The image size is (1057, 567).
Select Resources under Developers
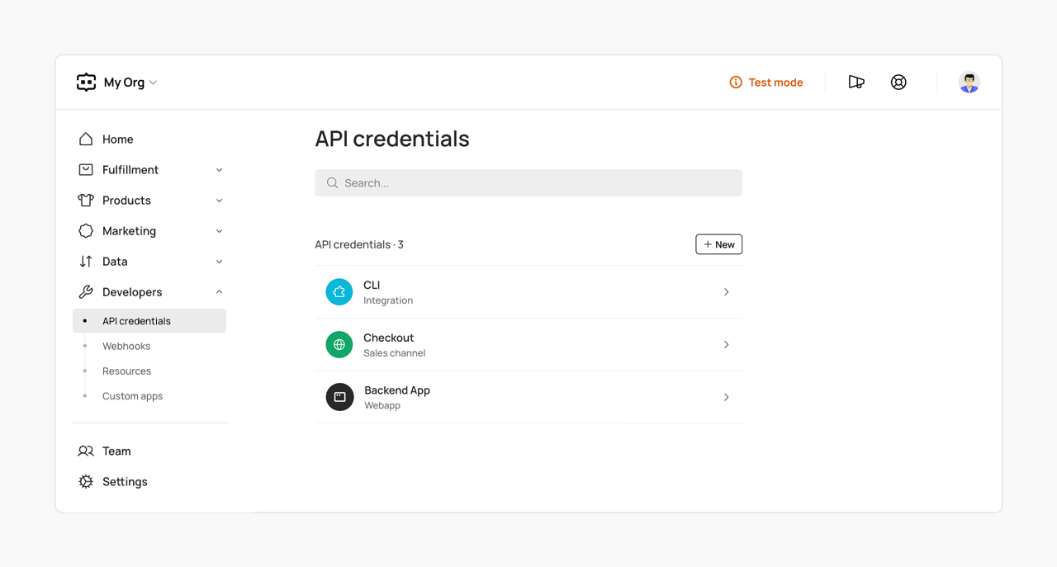pyautogui.click(x=126, y=371)
